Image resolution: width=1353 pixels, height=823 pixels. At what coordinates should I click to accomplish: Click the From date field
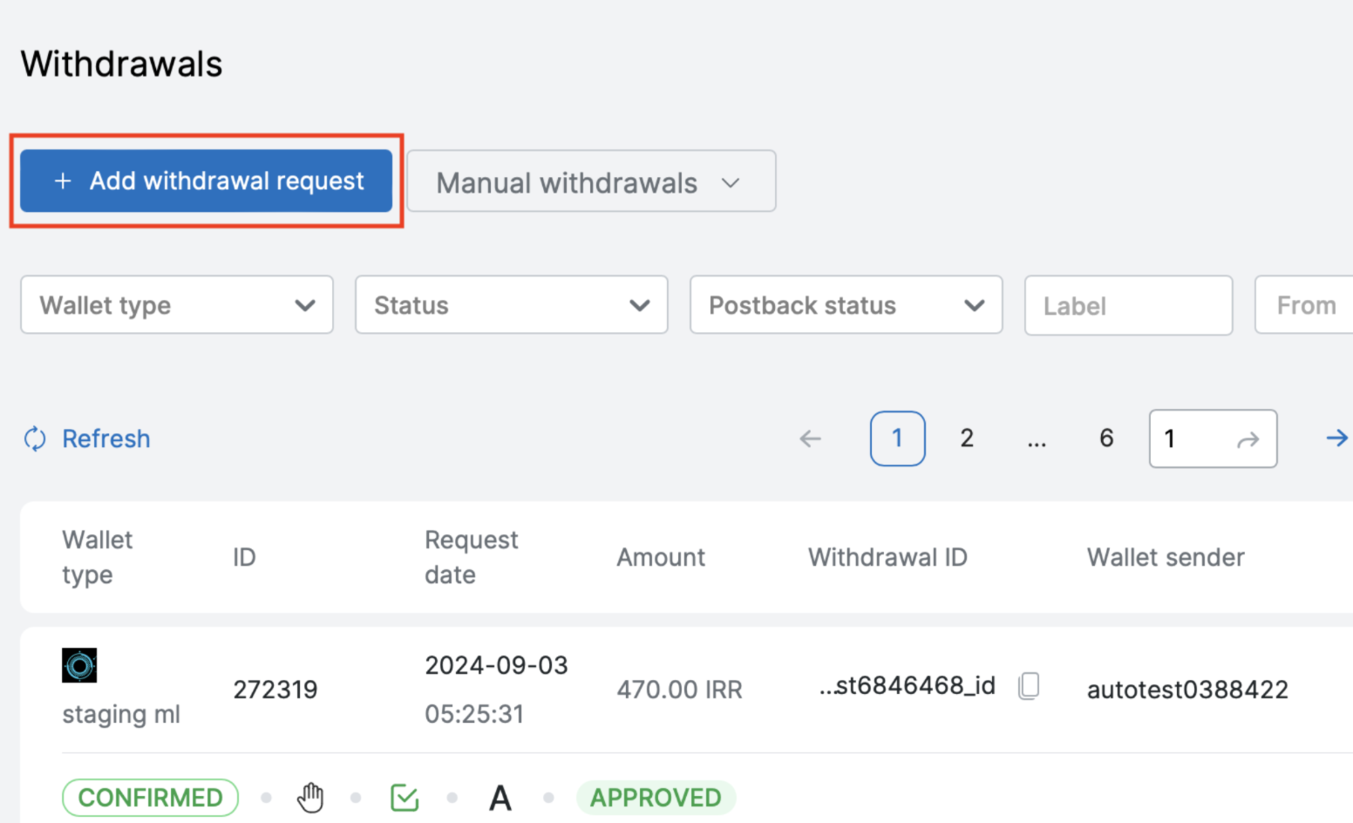point(1305,305)
